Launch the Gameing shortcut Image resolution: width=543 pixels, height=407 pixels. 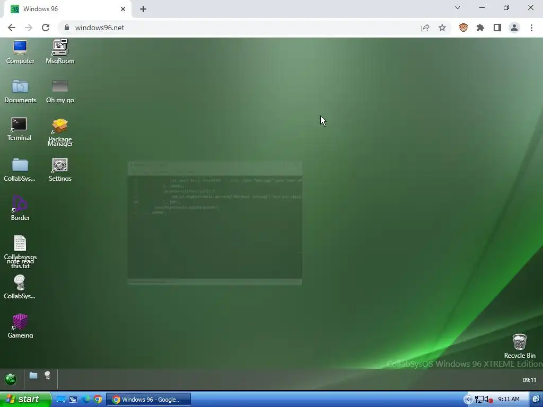[20, 326]
